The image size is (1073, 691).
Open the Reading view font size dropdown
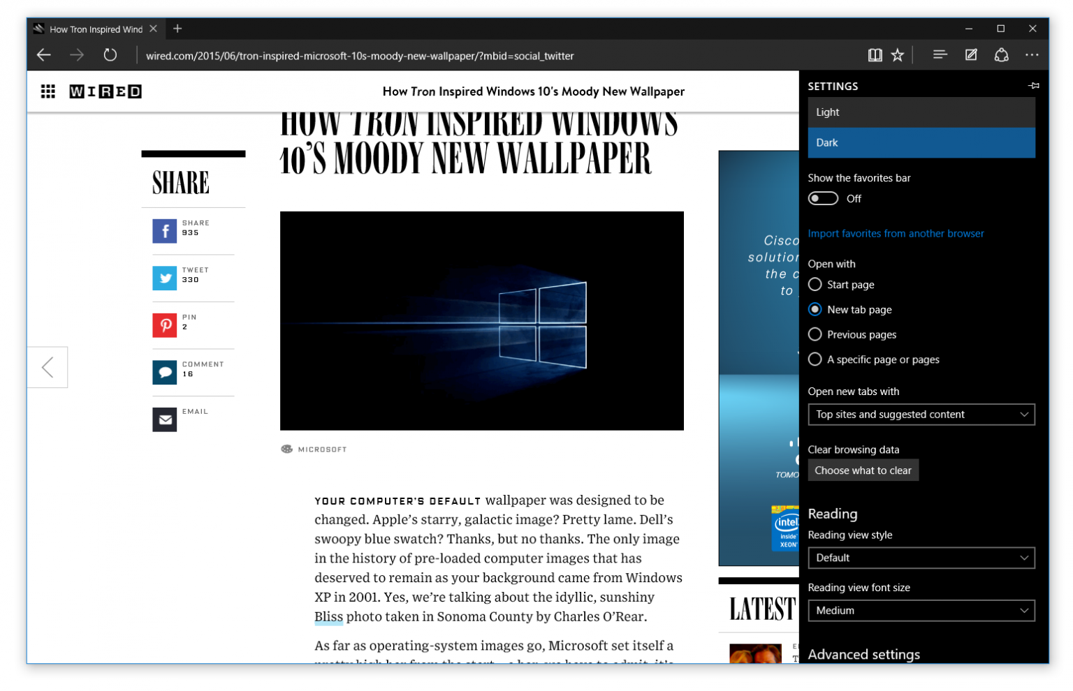pos(921,611)
